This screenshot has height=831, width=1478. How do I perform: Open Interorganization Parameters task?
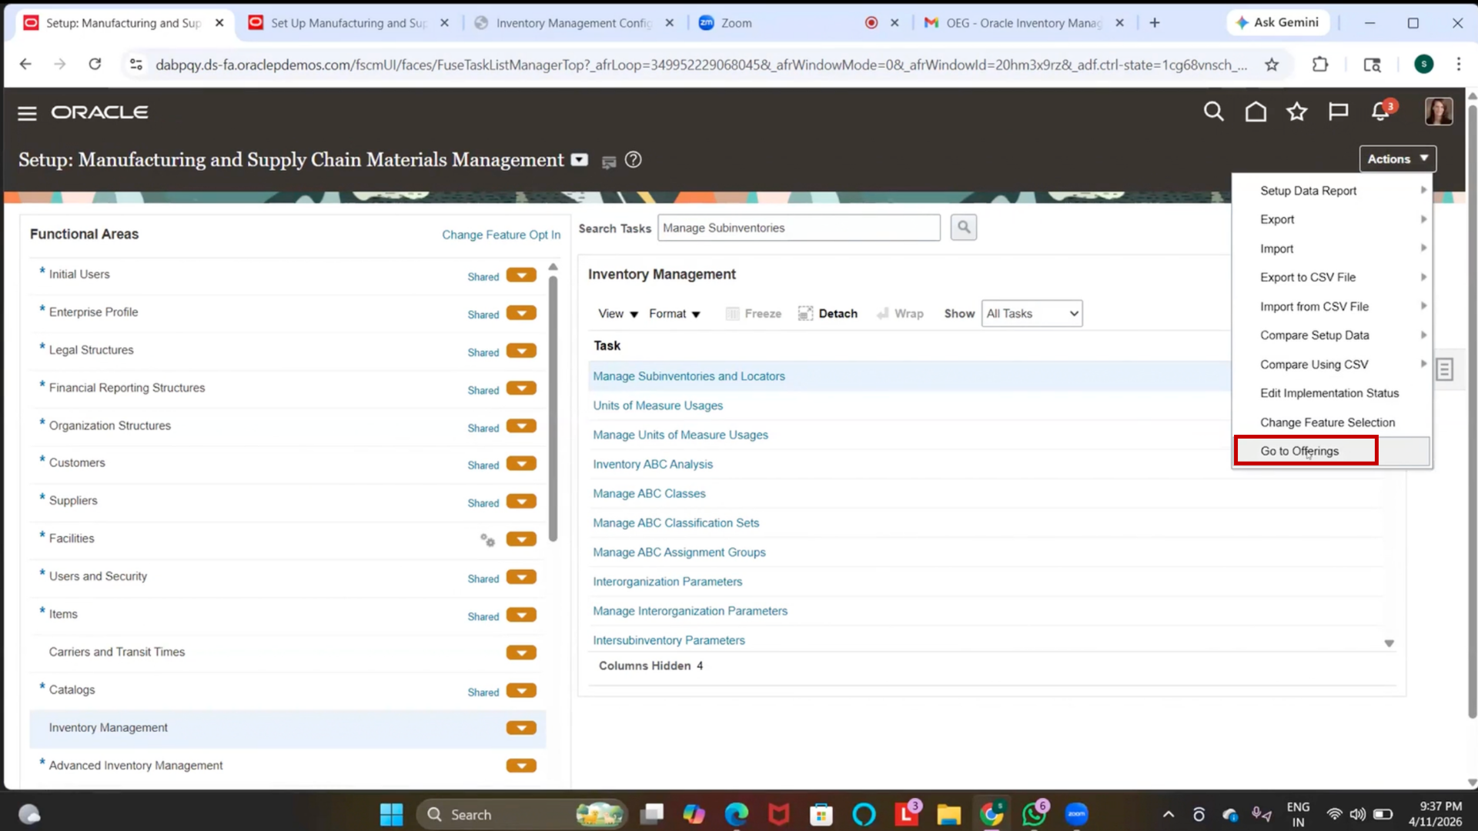pyautogui.click(x=667, y=582)
